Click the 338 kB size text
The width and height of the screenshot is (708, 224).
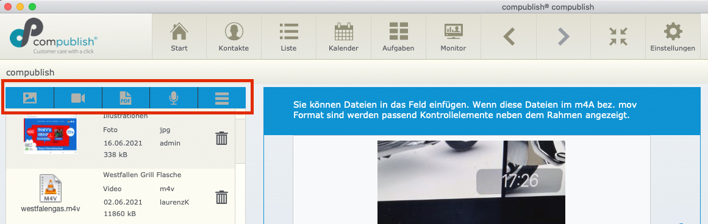click(x=115, y=155)
